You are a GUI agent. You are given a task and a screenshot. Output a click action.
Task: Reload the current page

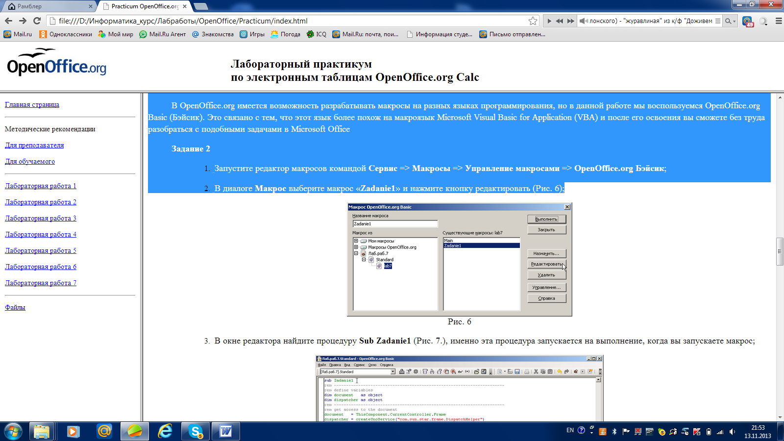tap(37, 21)
